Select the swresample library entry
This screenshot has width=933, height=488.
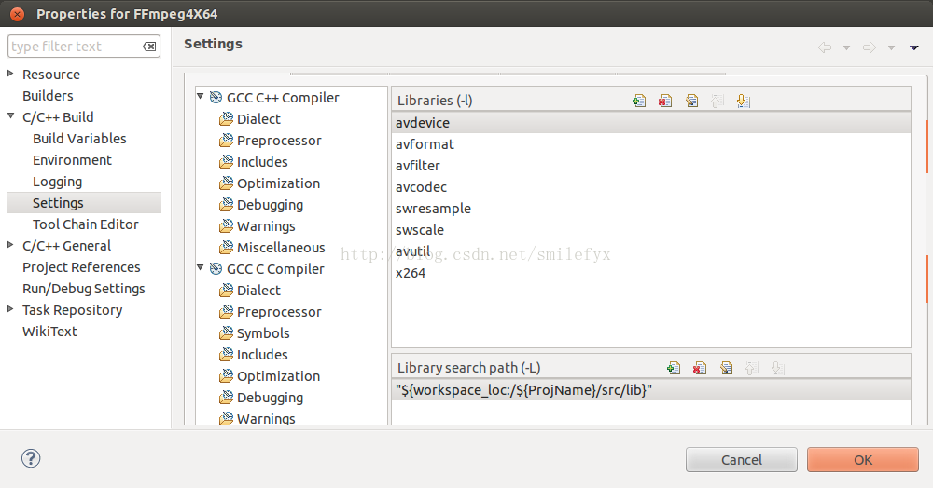click(651, 209)
